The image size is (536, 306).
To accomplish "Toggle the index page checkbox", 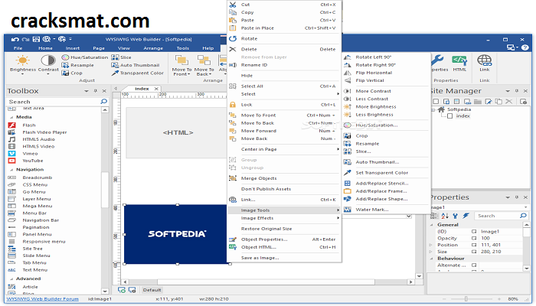I will point(450,116).
